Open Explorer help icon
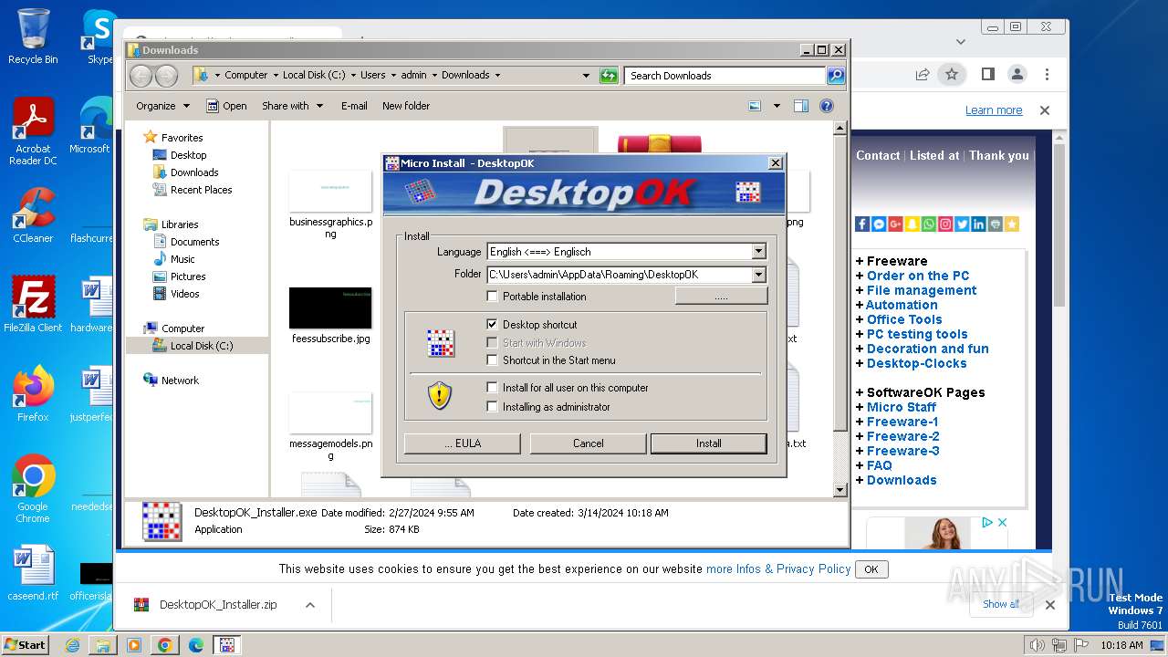Viewport: 1168px width, 657px height. (x=827, y=106)
